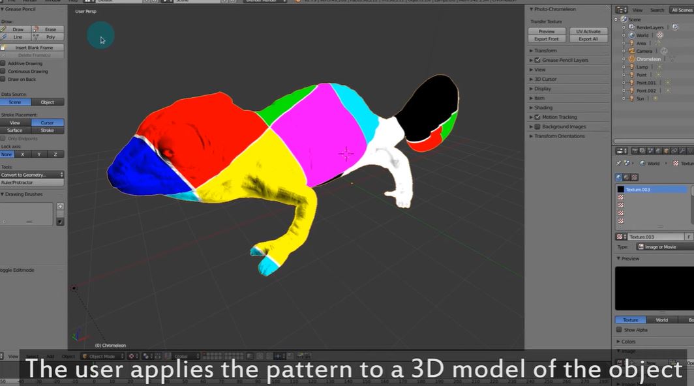Select the World item in outliner
Image resolution: width=694 pixels, height=386 pixels.
pos(642,35)
